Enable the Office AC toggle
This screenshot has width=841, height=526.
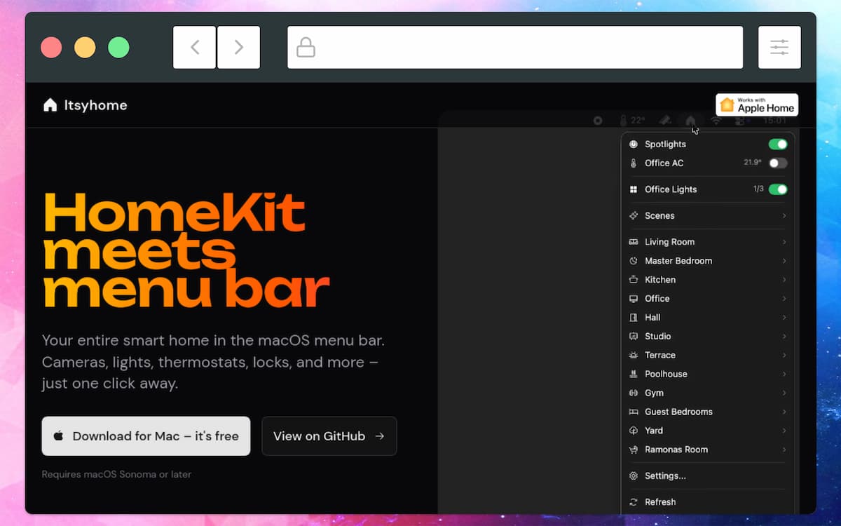778,163
